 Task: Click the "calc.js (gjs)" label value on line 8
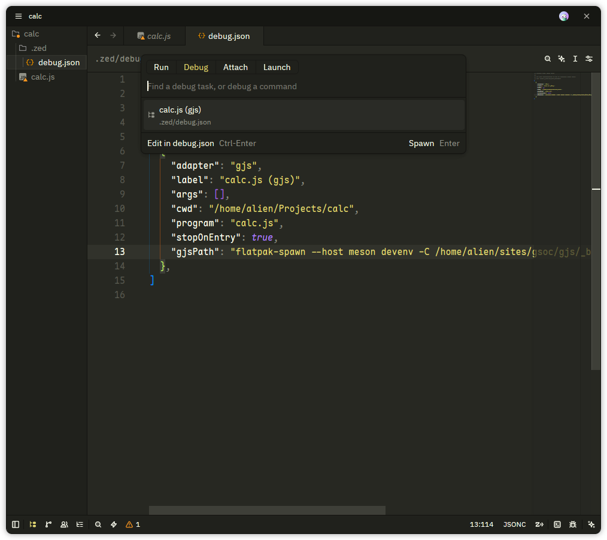pyautogui.click(x=260, y=180)
